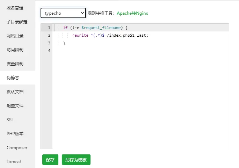Switch to the 子目录绑定 tab
Viewport: 239px width, 168px height.
tap(17, 22)
